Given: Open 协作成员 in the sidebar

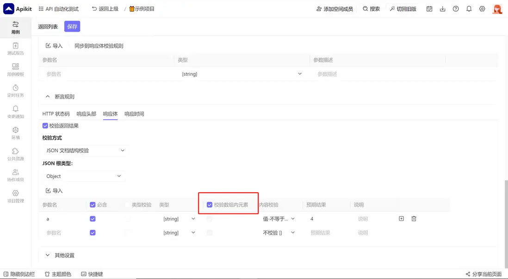Looking at the screenshot, I should (x=16, y=176).
